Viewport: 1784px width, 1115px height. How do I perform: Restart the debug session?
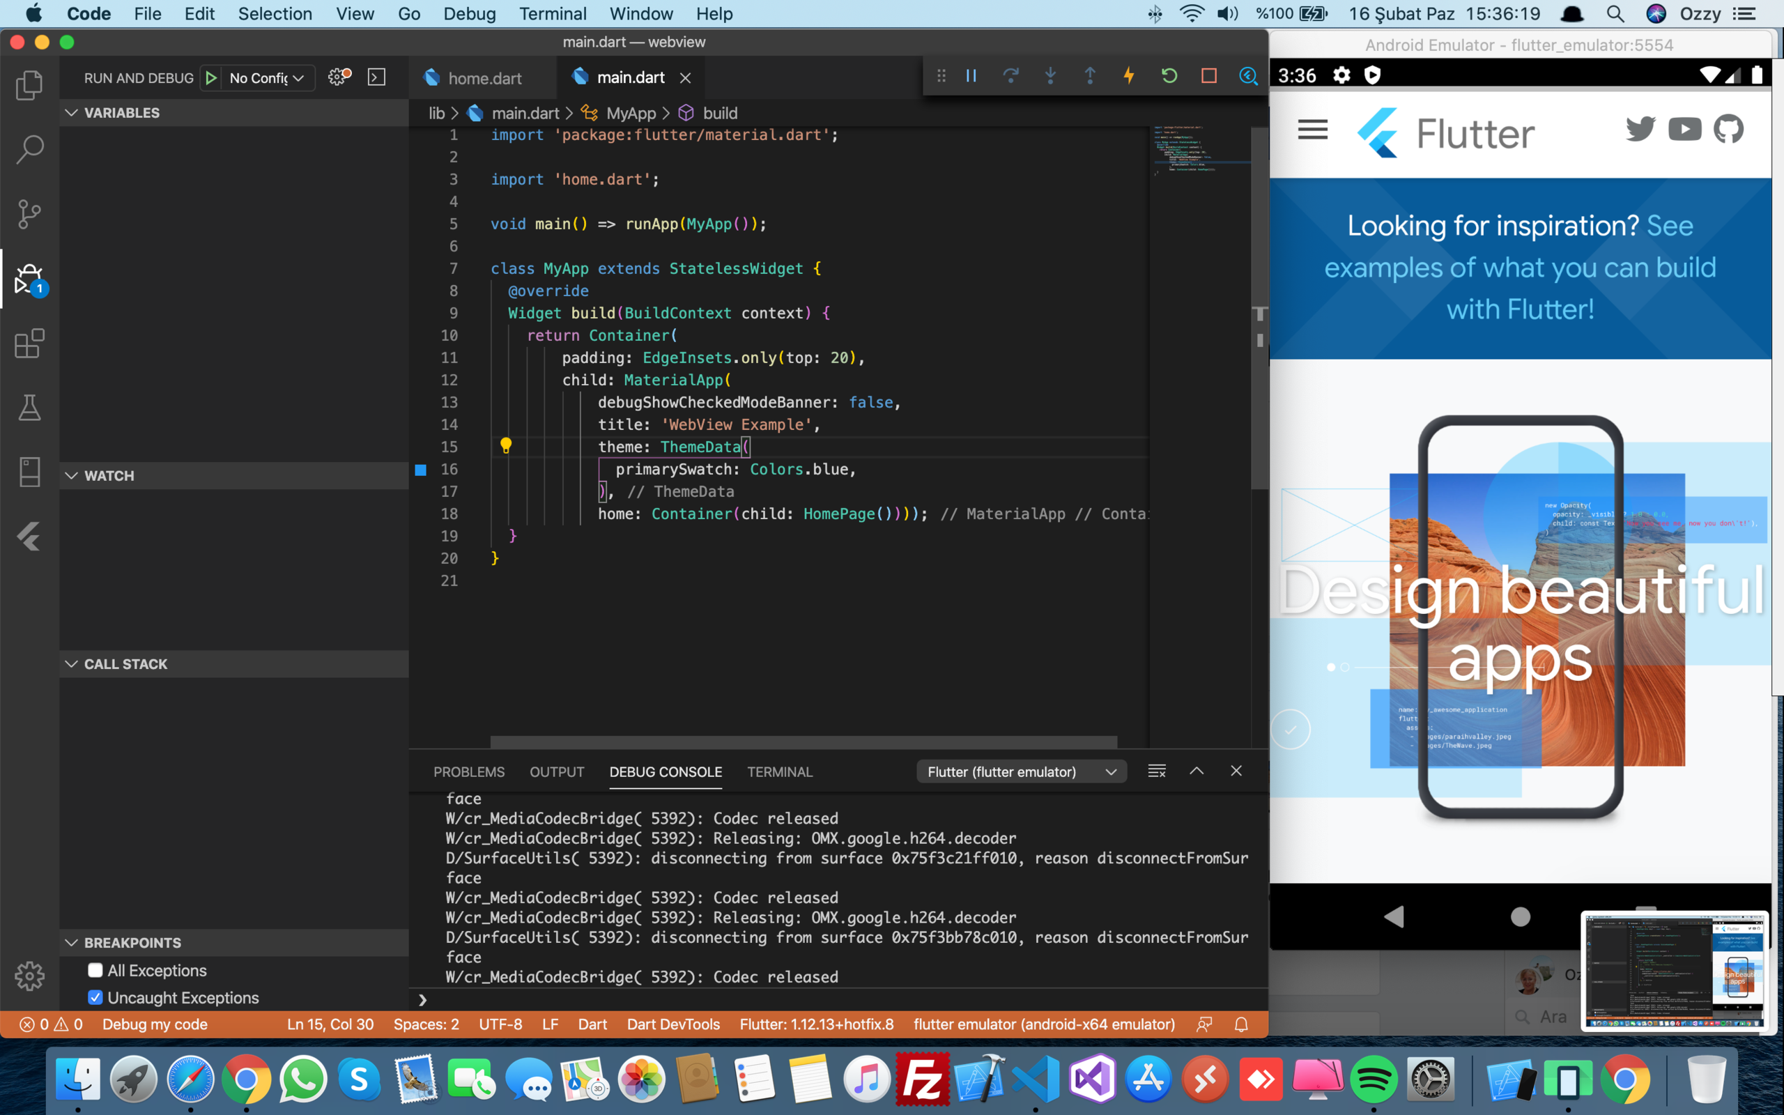coord(1169,76)
